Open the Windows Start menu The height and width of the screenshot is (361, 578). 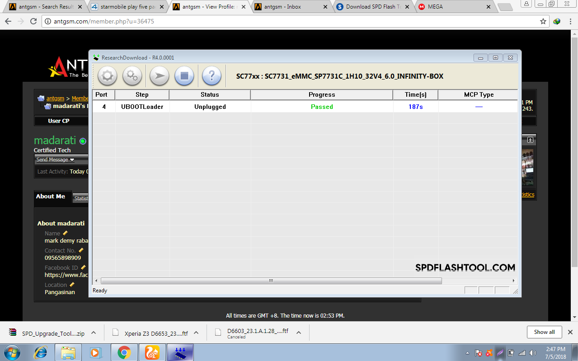pos(11,352)
